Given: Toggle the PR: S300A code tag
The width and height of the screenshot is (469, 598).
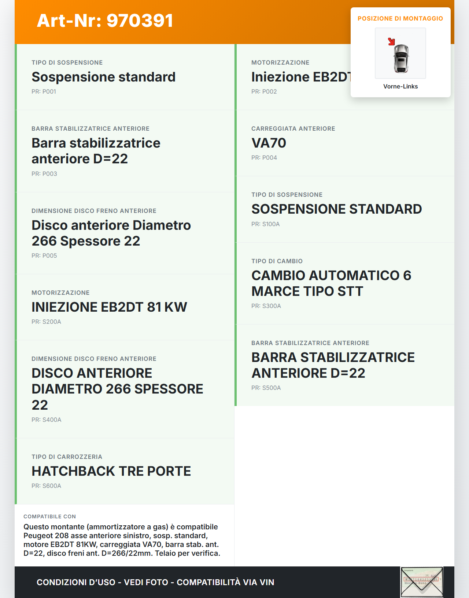Looking at the screenshot, I should (266, 305).
